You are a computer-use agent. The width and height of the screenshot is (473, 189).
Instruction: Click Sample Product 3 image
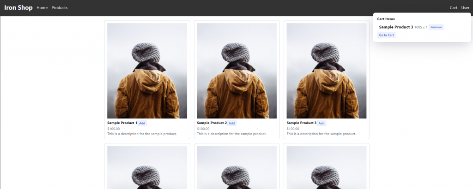[327, 71]
